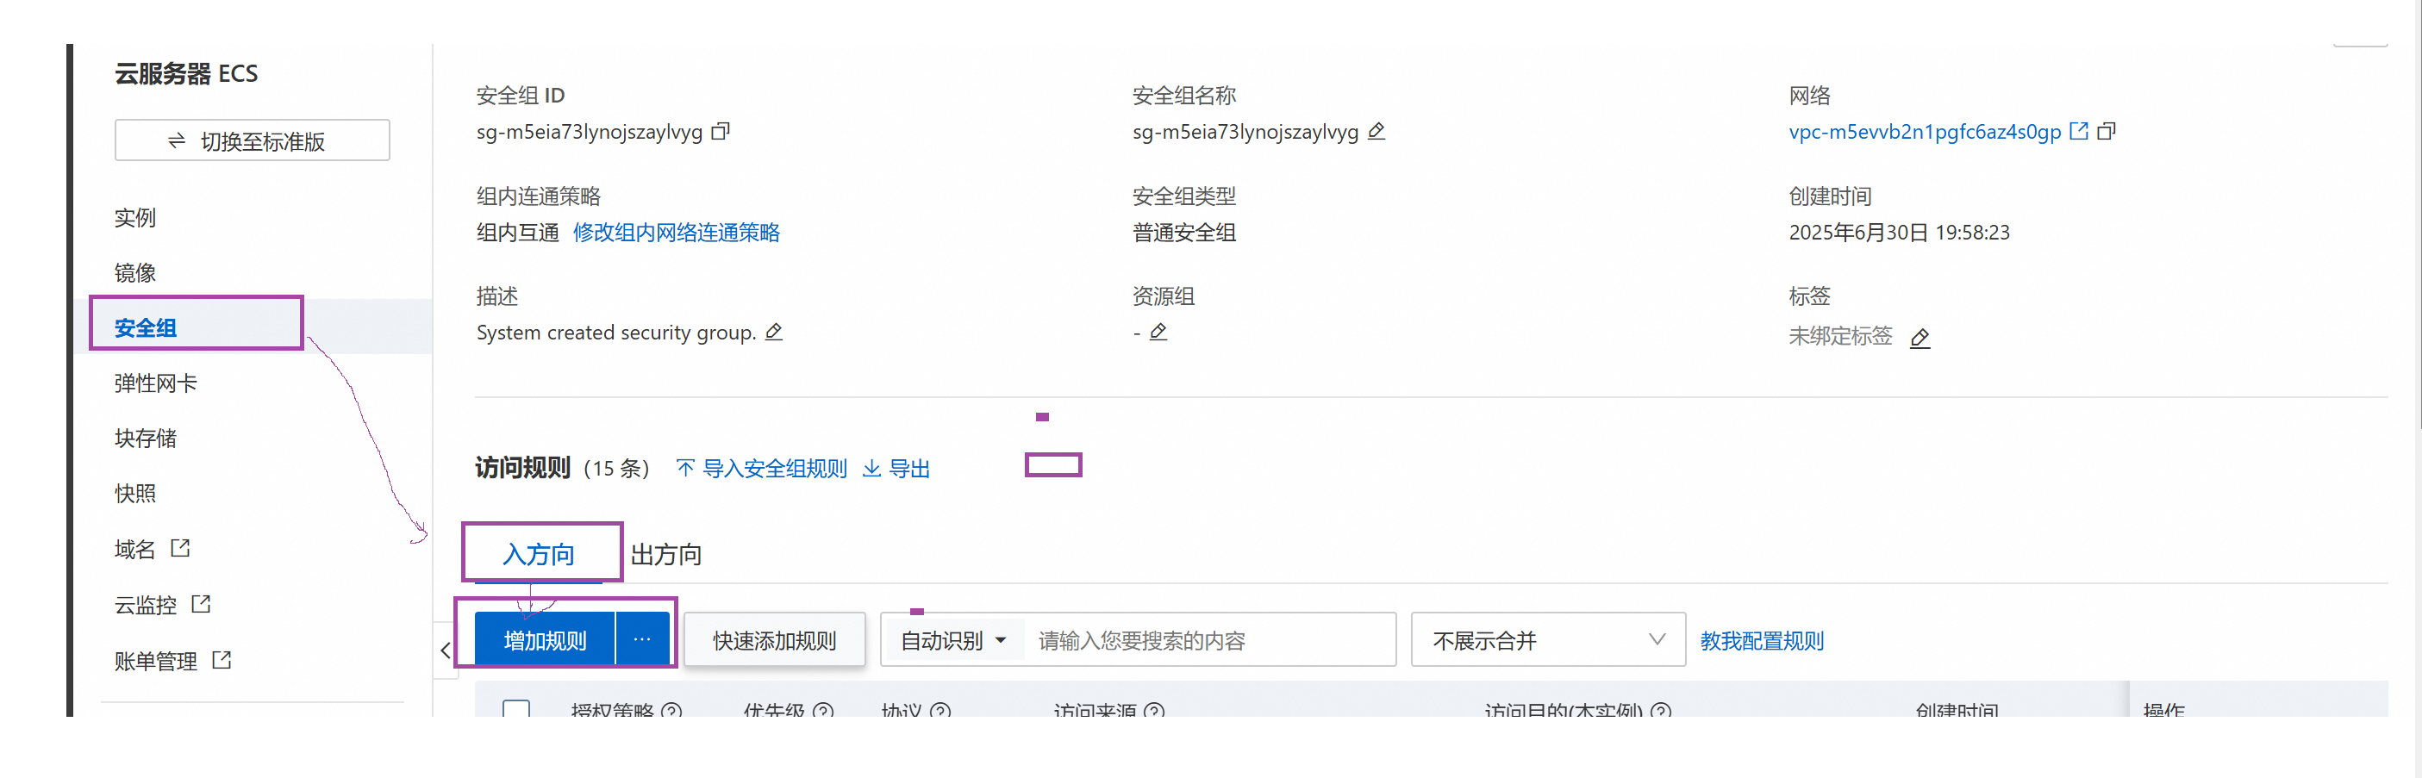Open 块存储 in sidebar

(x=146, y=438)
